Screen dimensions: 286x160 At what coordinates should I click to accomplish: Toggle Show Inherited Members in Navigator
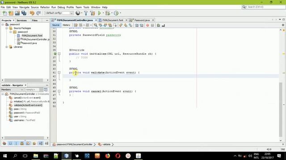point(4,143)
